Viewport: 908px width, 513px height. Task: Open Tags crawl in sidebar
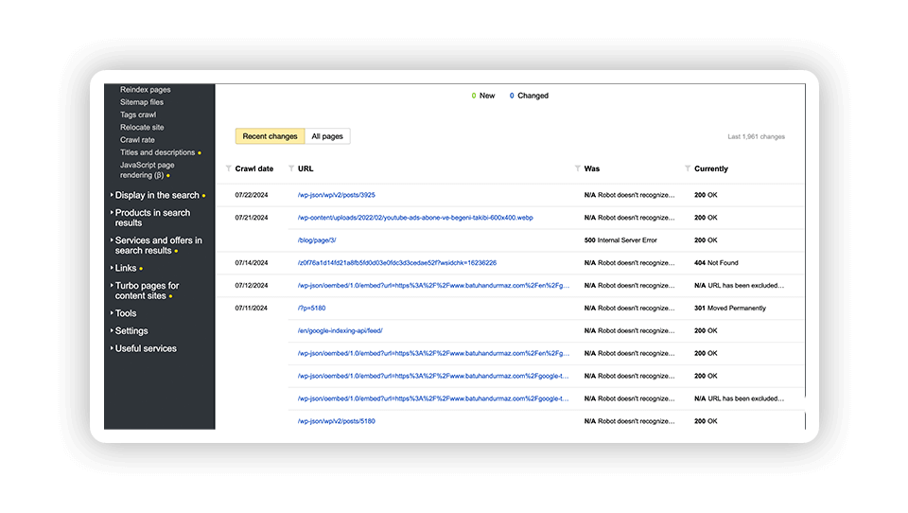pyautogui.click(x=138, y=115)
